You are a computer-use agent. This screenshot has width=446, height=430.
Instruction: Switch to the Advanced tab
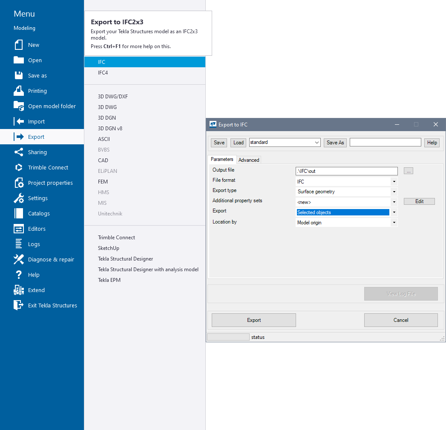249,160
